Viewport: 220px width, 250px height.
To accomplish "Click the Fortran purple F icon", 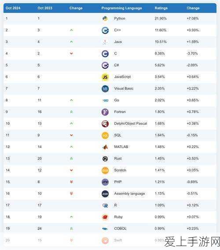I will (x=105, y=112).
